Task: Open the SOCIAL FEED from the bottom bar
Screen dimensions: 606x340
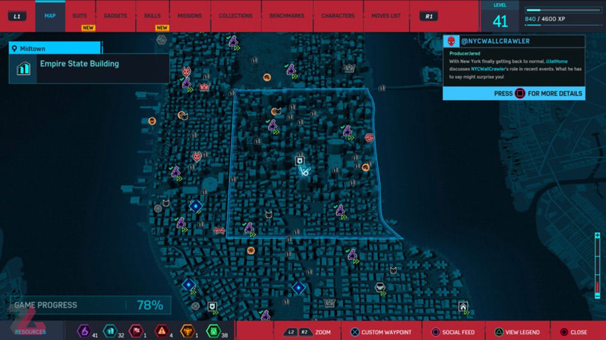Action: (x=453, y=332)
